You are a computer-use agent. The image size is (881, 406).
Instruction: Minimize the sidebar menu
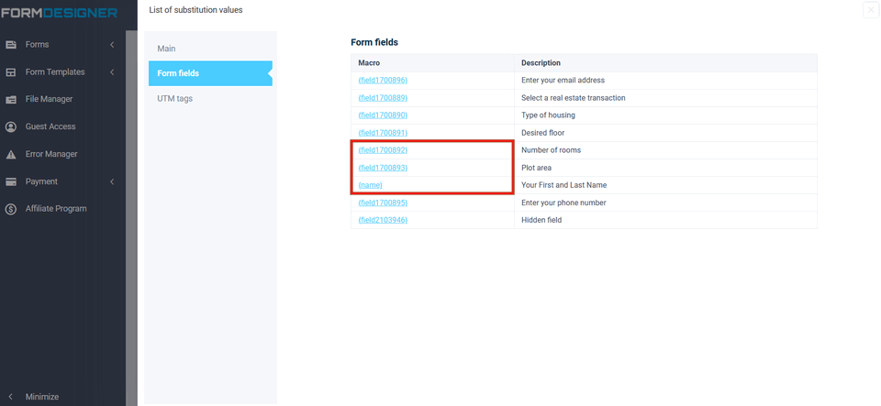[x=41, y=397]
